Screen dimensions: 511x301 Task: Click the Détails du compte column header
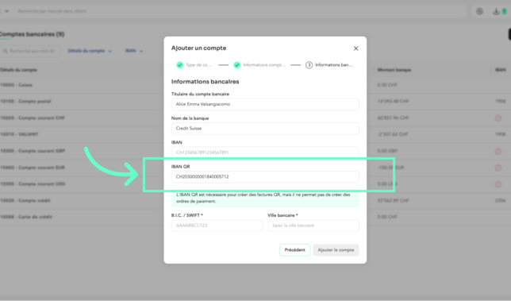[18, 70]
